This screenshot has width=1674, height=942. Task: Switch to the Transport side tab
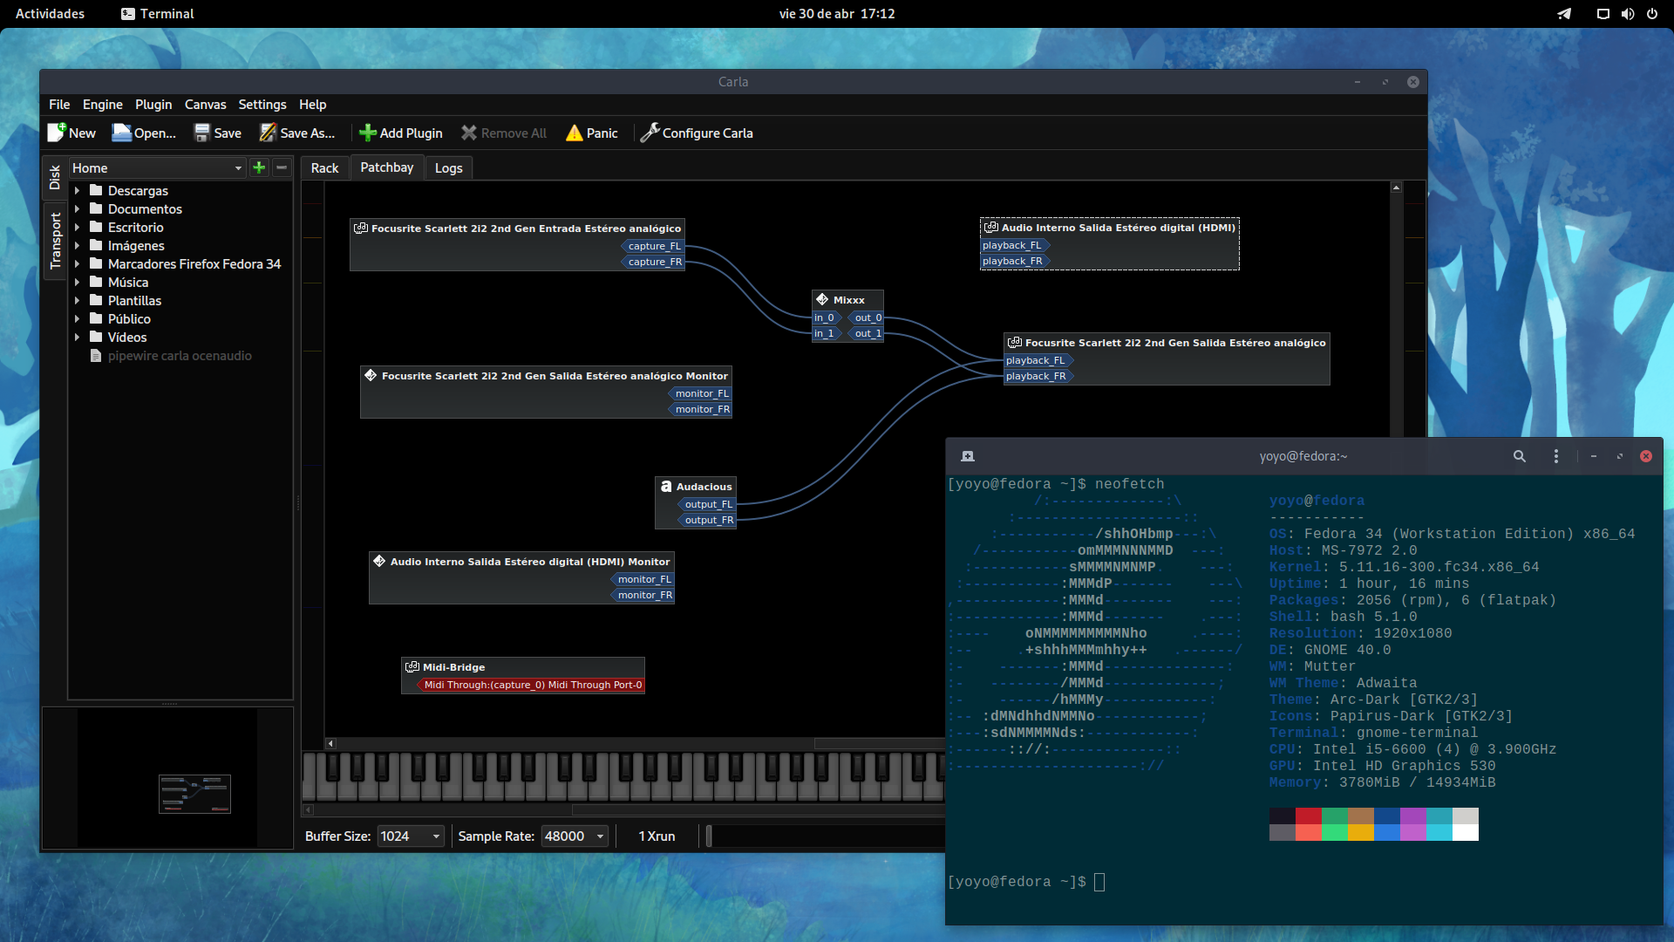(x=55, y=241)
